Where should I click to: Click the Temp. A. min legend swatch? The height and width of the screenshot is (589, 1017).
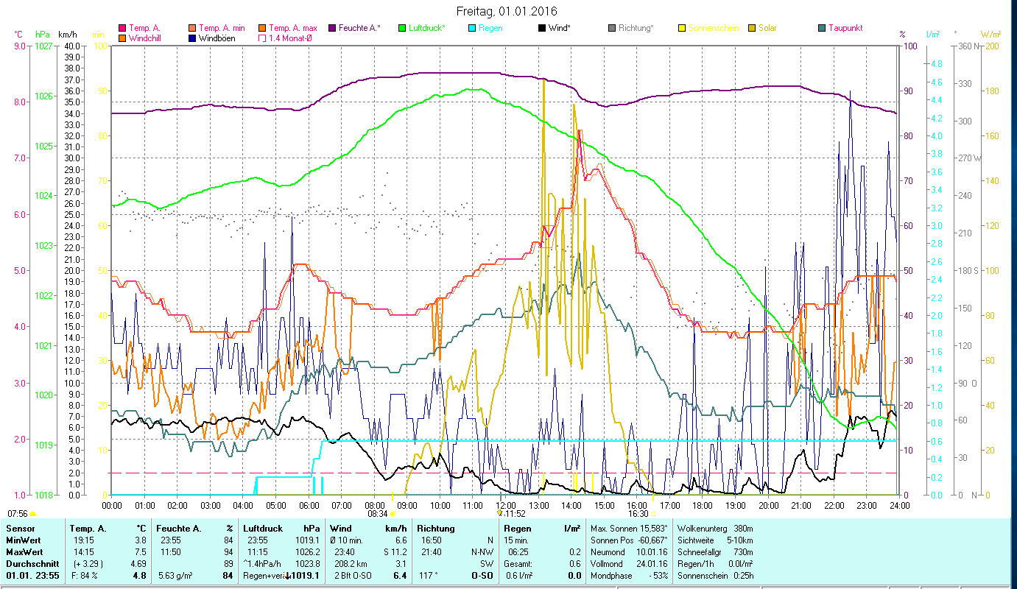(x=192, y=28)
